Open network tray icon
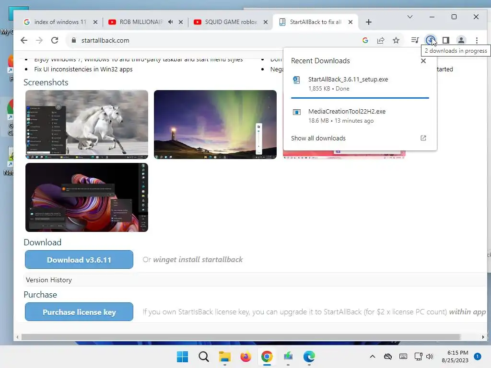491x368 pixels. pyautogui.click(x=418, y=356)
